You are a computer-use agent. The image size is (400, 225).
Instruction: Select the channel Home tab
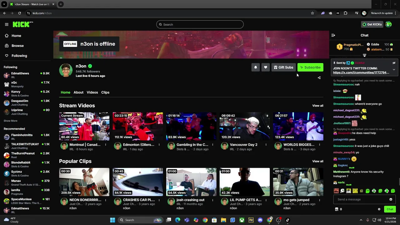point(65,92)
